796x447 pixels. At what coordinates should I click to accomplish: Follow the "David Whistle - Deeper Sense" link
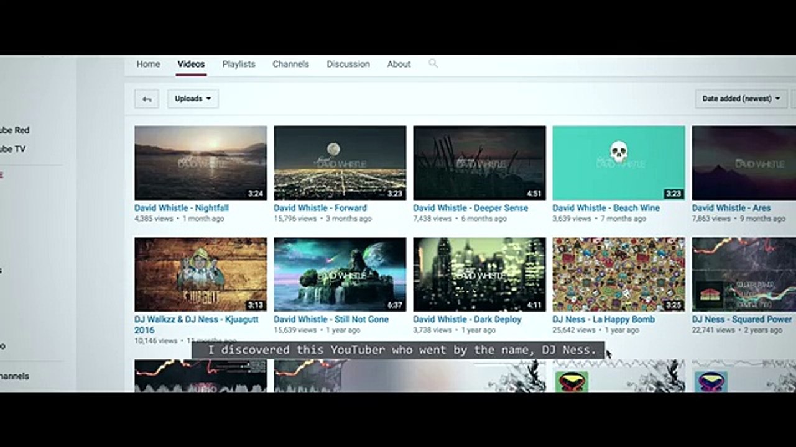(470, 208)
